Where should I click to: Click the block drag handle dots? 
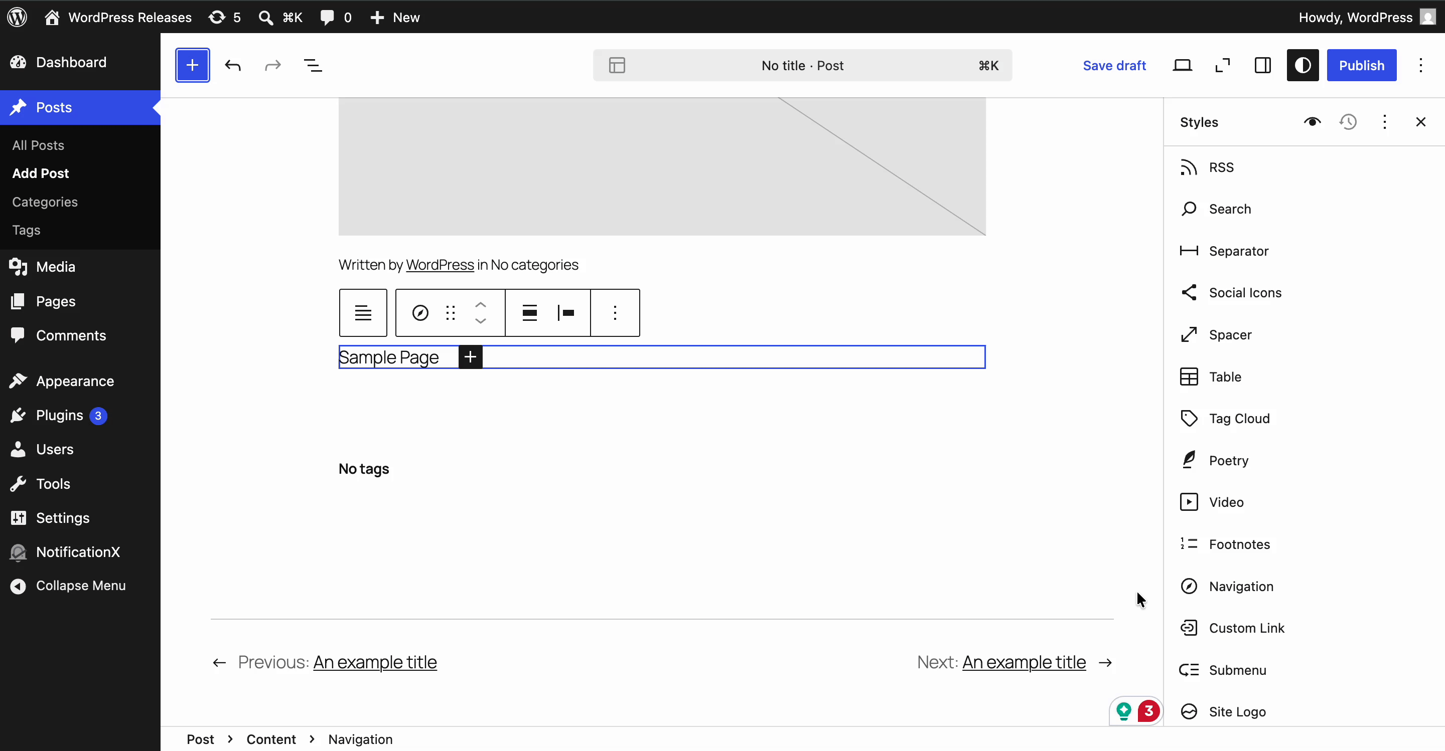click(451, 313)
